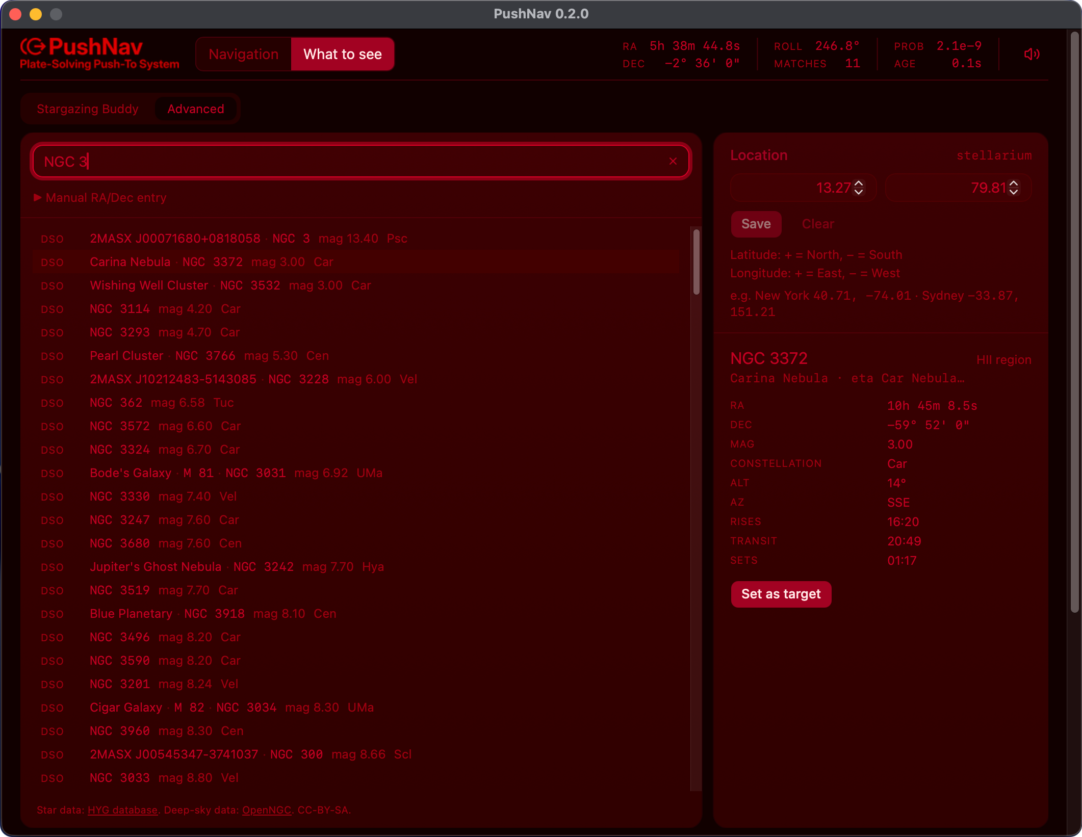Screen dimensions: 1082x837
Task: Open the Stargazing Buddy tab
Action: (88, 109)
